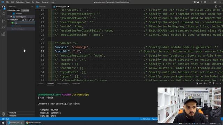Toggle bottom panel layout icon
The width and height of the screenshot is (223, 125).
pos(198,2)
